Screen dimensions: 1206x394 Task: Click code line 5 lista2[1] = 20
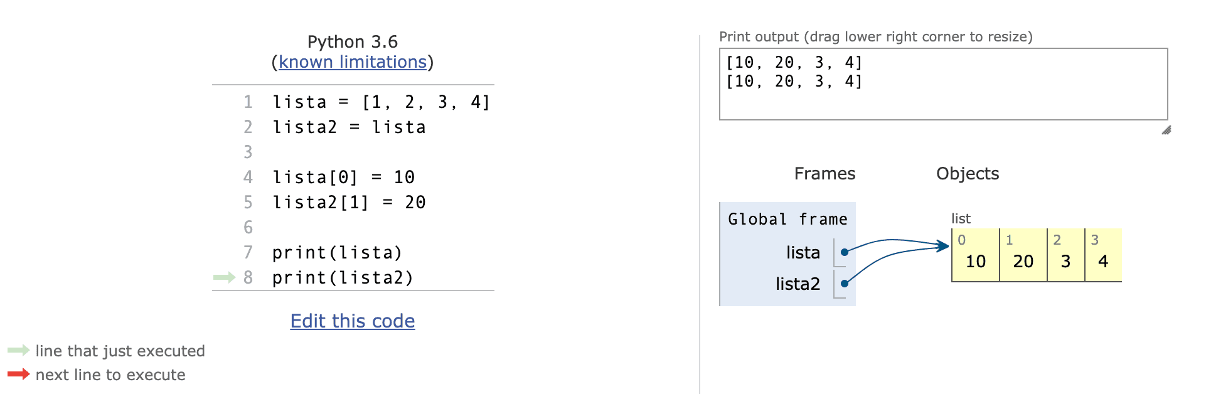point(349,203)
